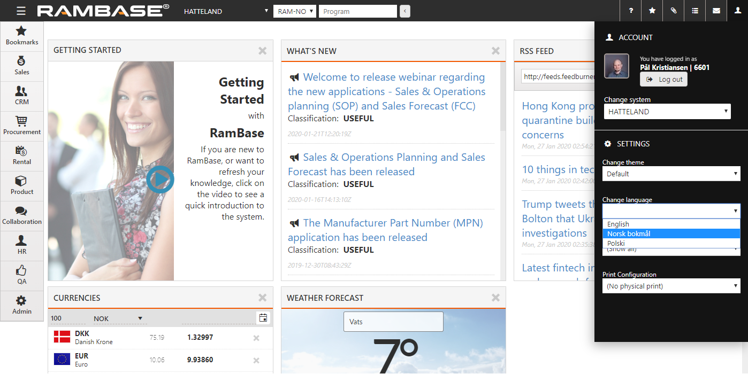The width and height of the screenshot is (748, 374).
Task: Open the Admin module
Action: [22, 306]
